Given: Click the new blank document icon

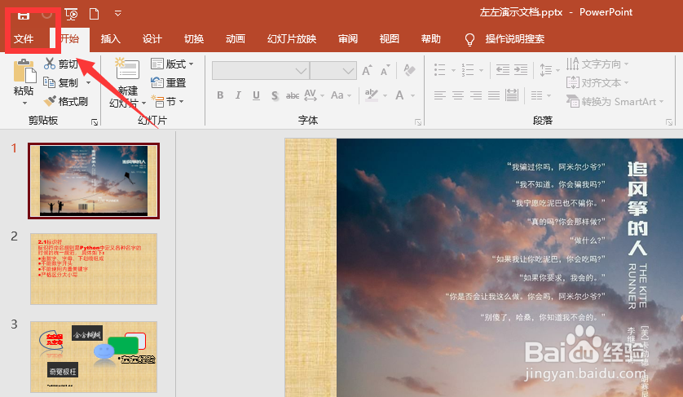Looking at the screenshot, I should point(94,14).
